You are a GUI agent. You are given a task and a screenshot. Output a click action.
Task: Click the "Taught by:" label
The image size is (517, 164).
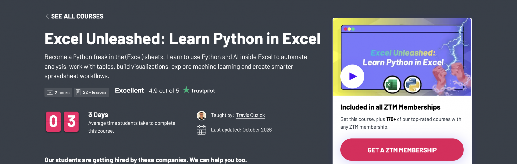223,115
